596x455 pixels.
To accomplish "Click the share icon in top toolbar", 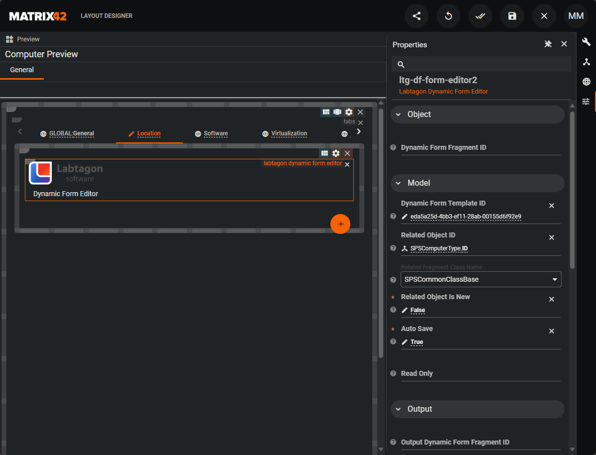I will [417, 16].
